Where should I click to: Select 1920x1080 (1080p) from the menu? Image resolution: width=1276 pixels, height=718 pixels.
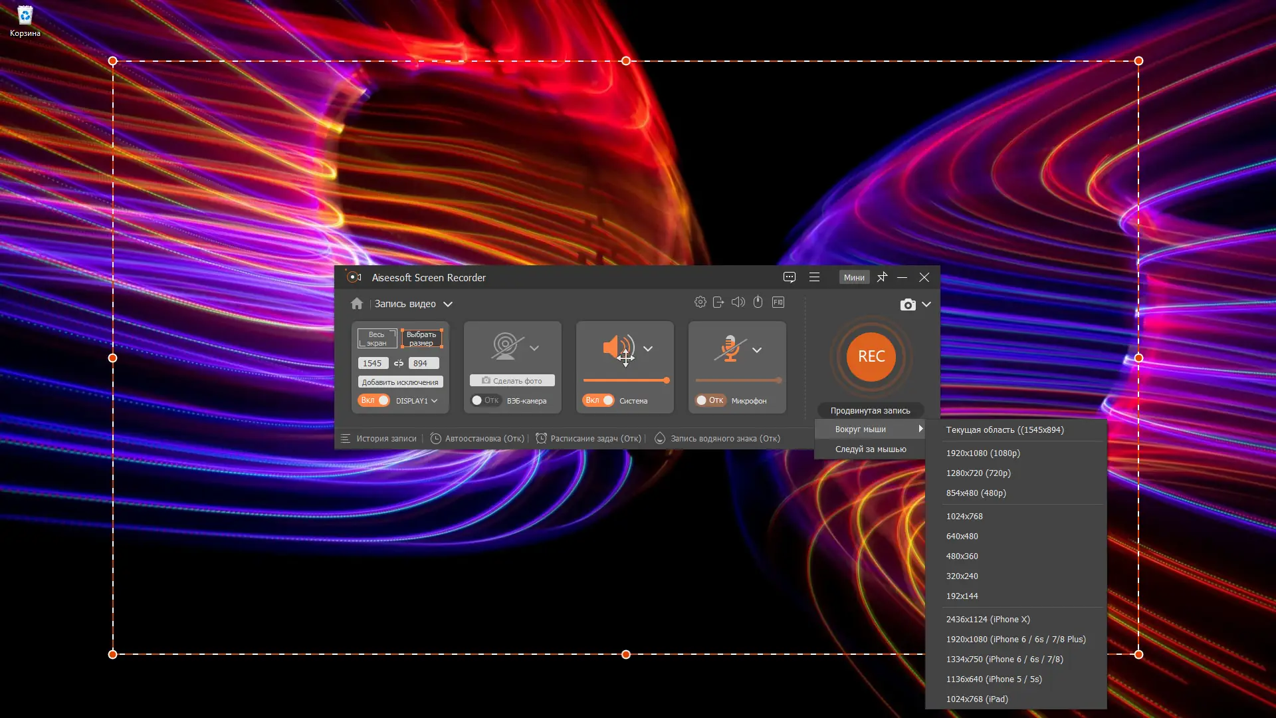coord(983,453)
